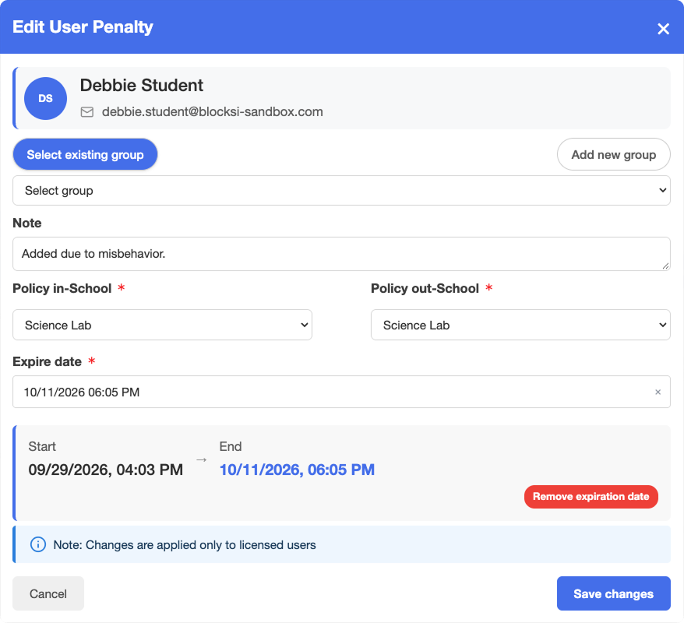
Task: Click the end date 10/11/2026, 06:05 PM
Action: click(297, 470)
